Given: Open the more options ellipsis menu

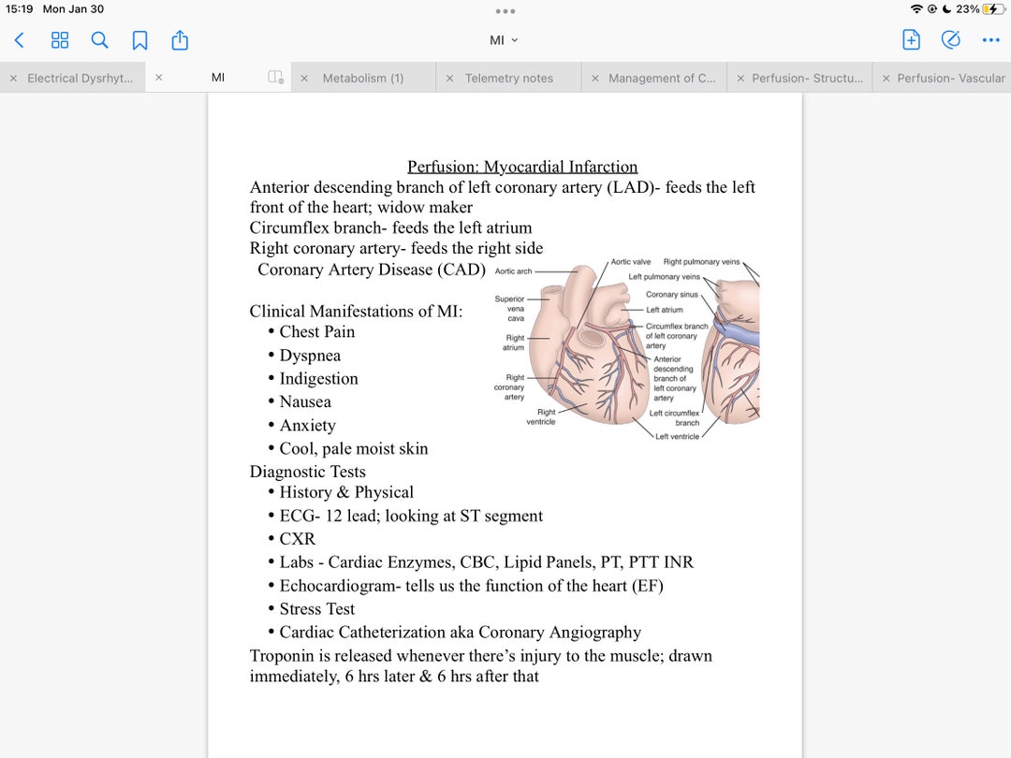Looking at the screenshot, I should coord(990,40).
